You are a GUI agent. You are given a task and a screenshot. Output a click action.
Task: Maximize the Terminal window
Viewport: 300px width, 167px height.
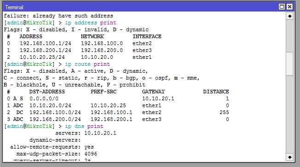point(282,7)
